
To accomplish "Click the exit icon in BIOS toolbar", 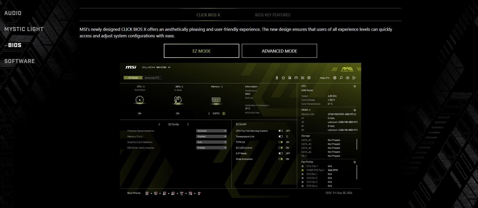I will tap(354, 78).
